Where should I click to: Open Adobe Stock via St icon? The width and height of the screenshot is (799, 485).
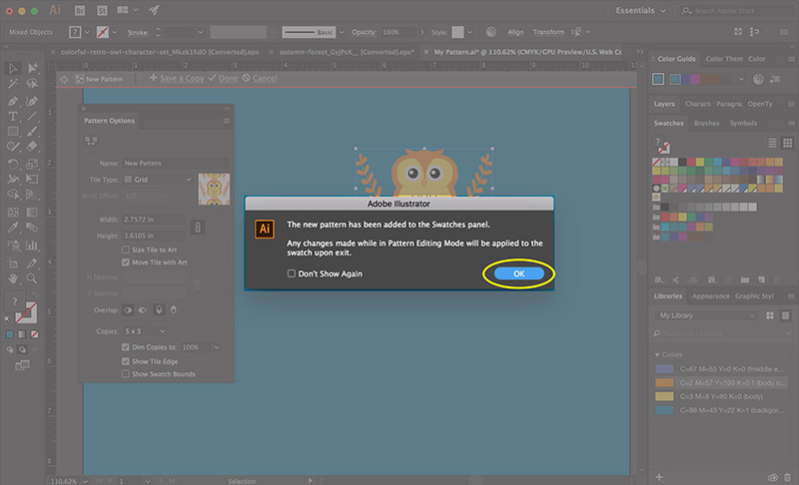coord(102,10)
